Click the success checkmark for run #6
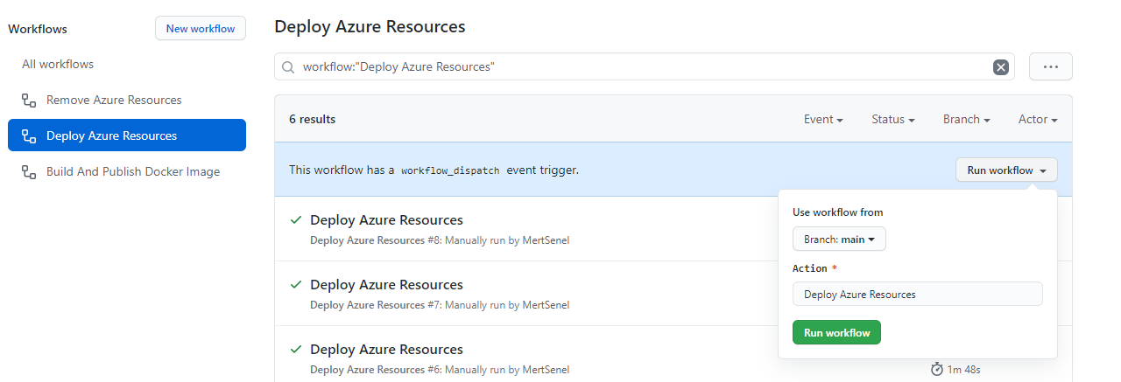This screenshot has width=1121, height=382. (x=296, y=350)
